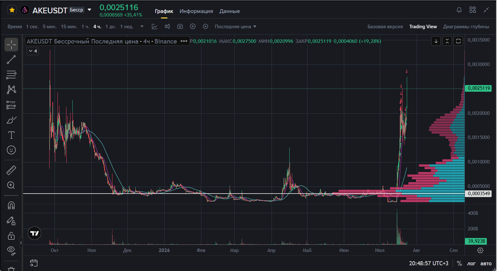Open chart settings hexagon icon
Screen dimensions: 497x271
205,27
